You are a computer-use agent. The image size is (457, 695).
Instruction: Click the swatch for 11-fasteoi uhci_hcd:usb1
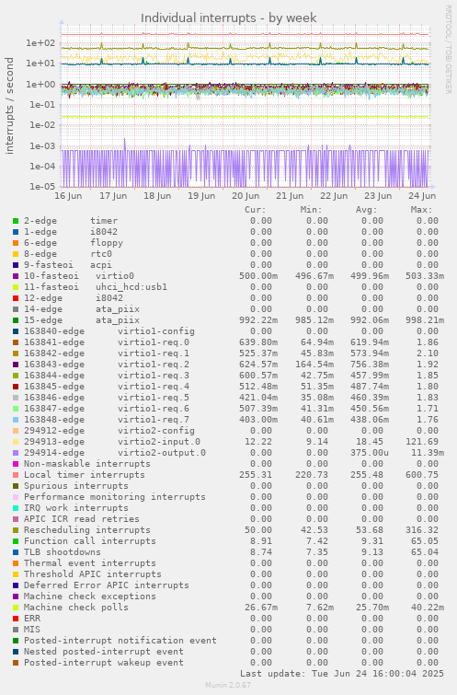point(16,287)
